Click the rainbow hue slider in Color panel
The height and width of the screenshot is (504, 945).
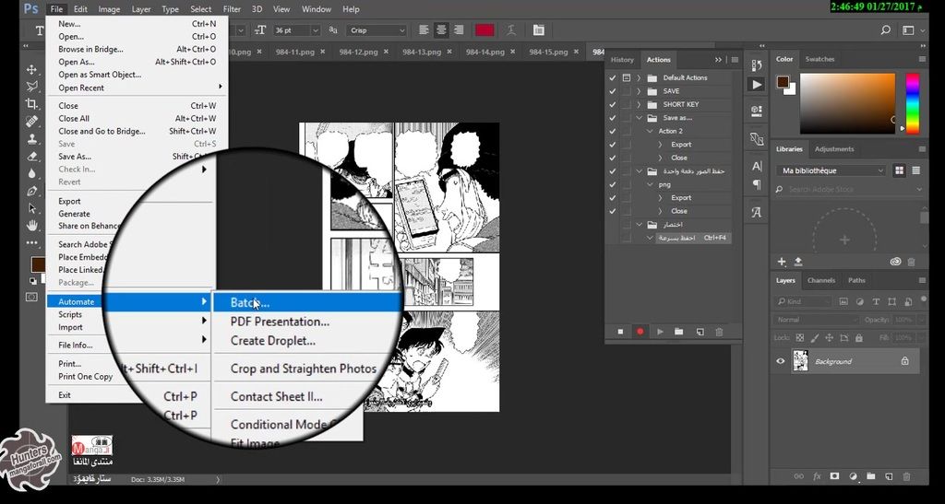pyautogui.click(x=913, y=103)
